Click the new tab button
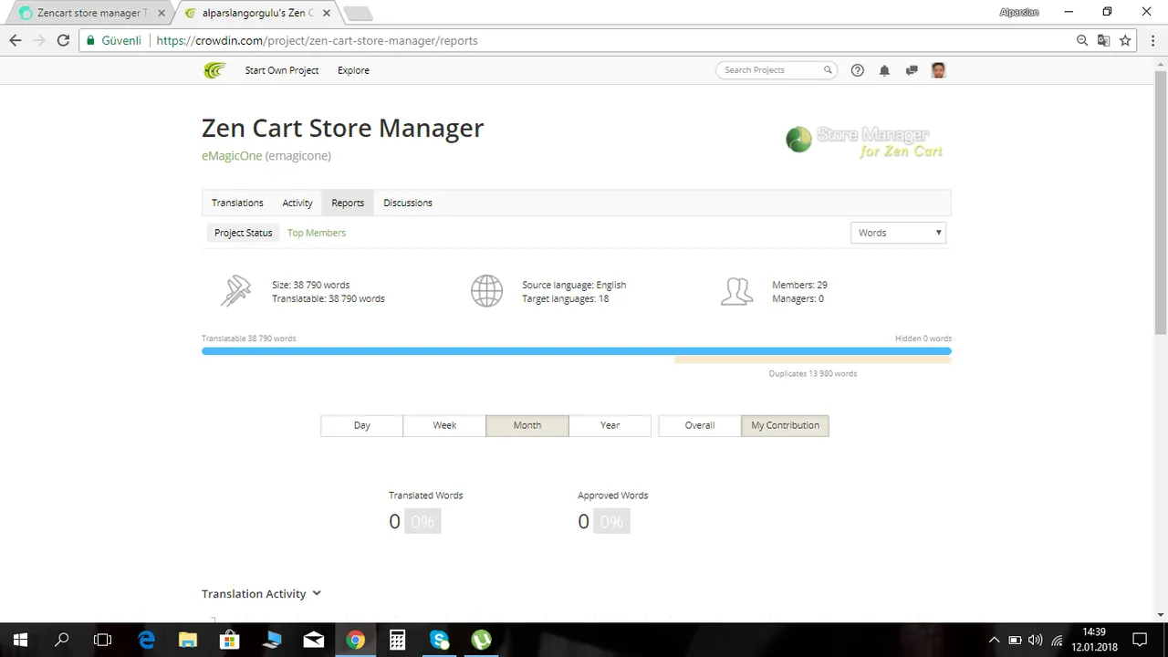 pyautogui.click(x=358, y=13)
